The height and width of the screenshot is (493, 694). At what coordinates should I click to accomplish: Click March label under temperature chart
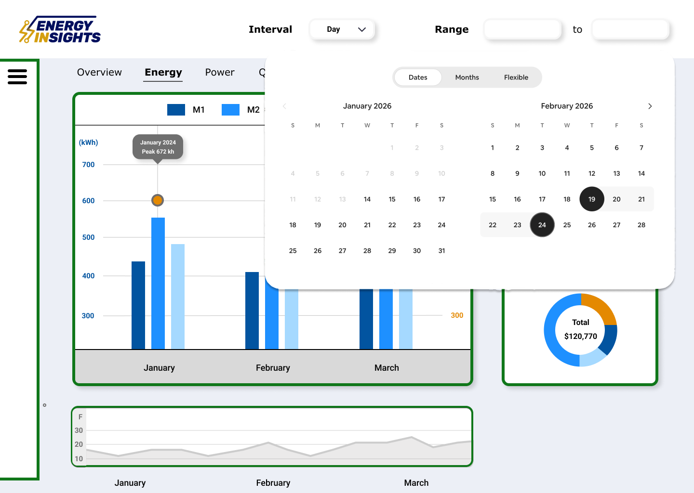(x=416, y=483)
